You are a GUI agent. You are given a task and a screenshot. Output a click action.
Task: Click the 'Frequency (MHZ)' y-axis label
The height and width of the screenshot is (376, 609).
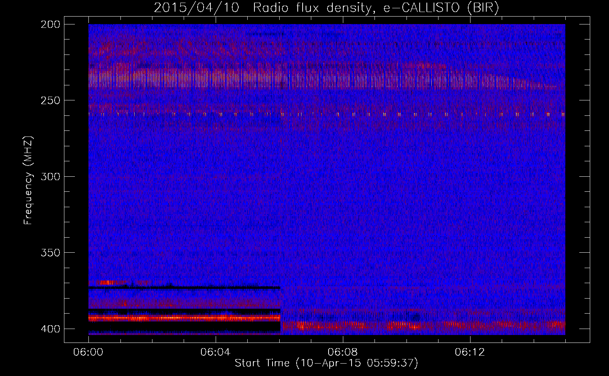(x=28, y=180)
